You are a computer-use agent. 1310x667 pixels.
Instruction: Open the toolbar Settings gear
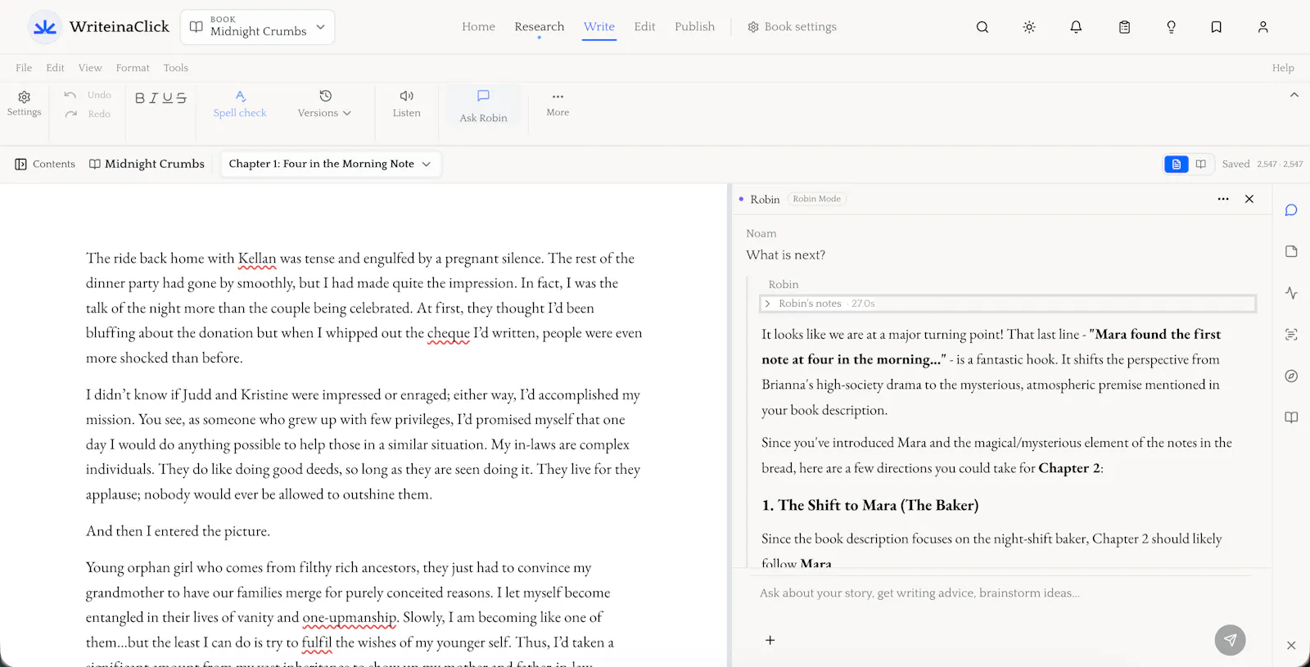[24, 104]
